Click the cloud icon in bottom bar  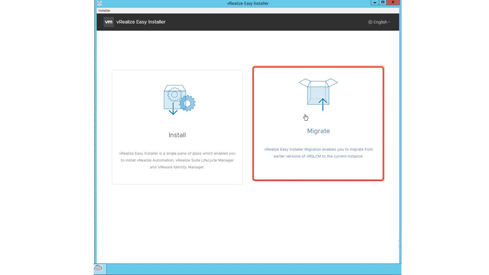(98, 268)
